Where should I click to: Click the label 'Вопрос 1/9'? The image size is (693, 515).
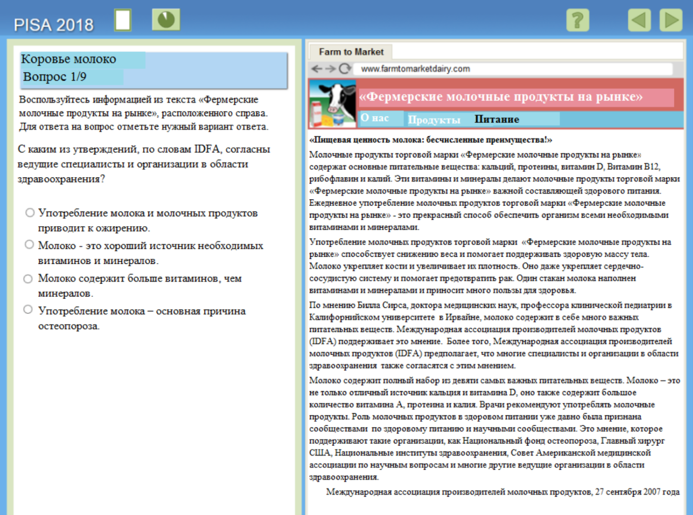click(x=55, y=77)
